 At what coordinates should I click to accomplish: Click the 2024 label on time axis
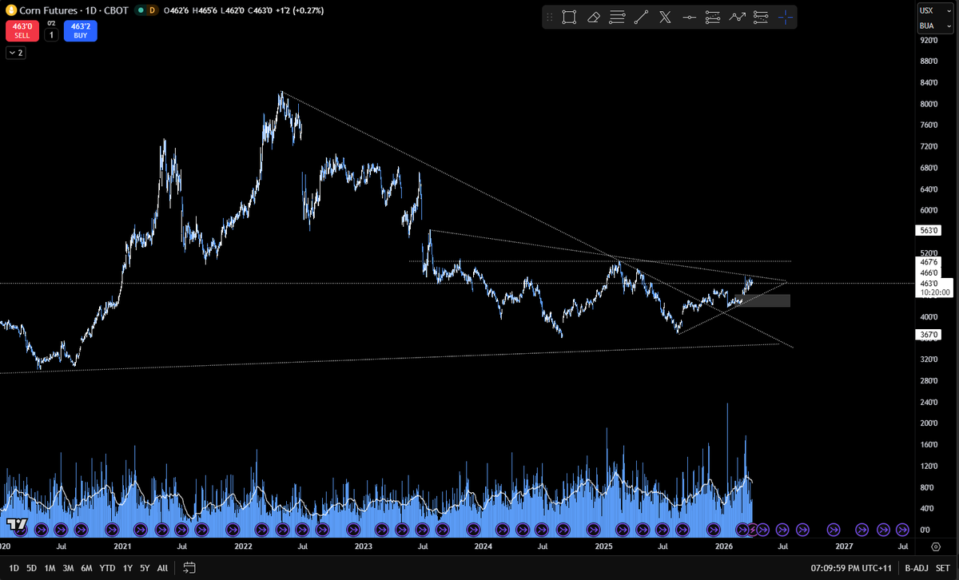click(483, 546)
